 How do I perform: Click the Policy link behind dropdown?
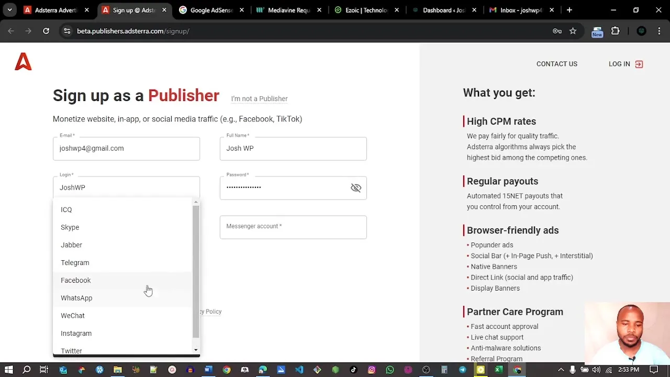(211, 312)
